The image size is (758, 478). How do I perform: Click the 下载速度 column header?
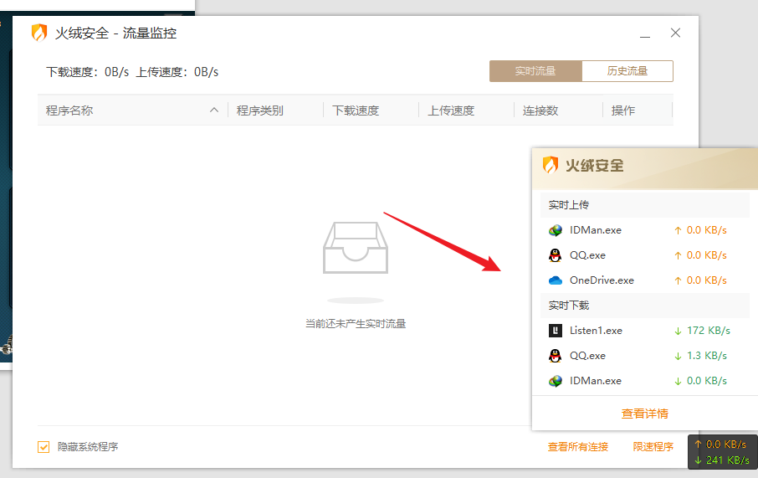356,111
